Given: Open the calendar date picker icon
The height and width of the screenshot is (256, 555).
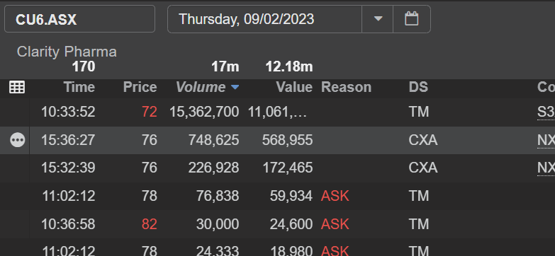Looking at the screenshot, I should [412, 18].
